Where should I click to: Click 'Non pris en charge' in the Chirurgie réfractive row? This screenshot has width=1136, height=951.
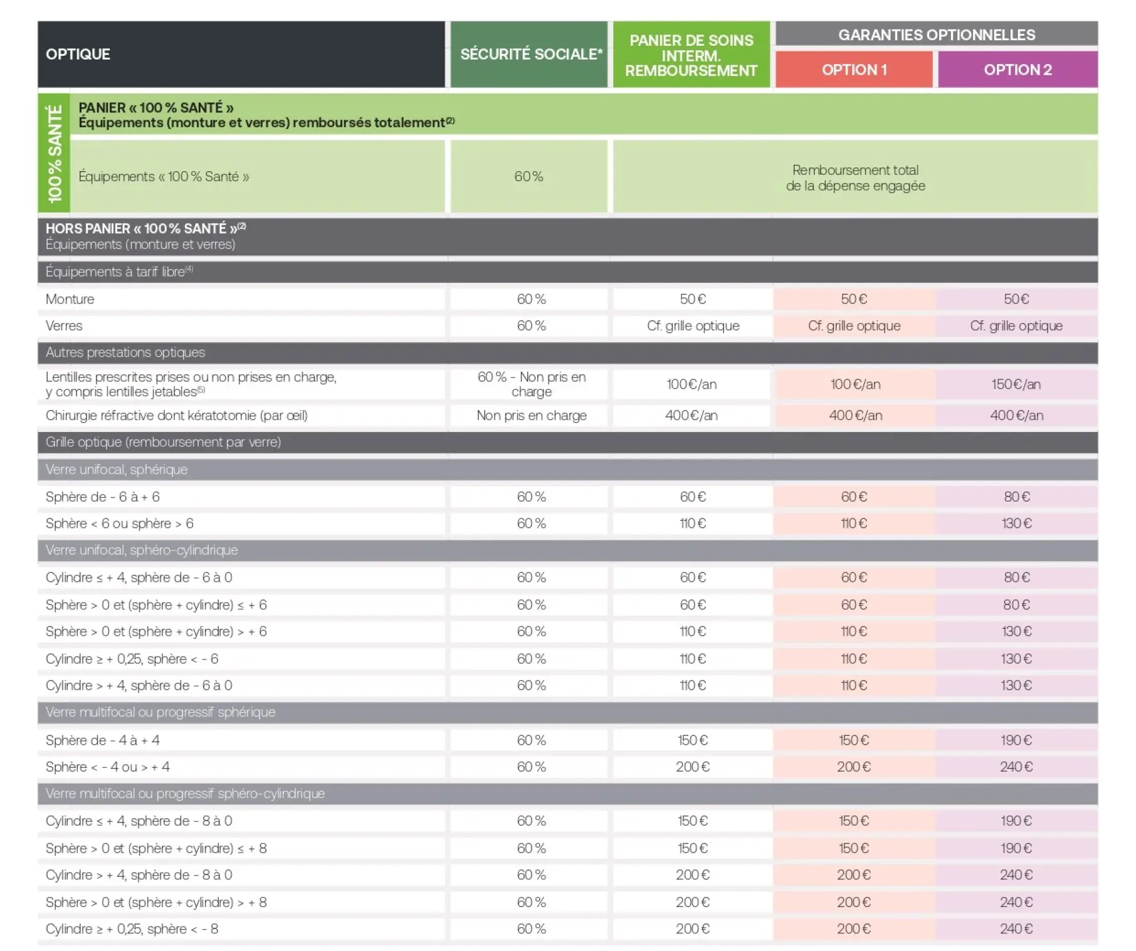point(531,416)
